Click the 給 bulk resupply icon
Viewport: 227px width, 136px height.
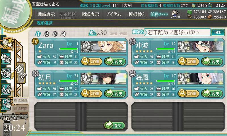93,33
